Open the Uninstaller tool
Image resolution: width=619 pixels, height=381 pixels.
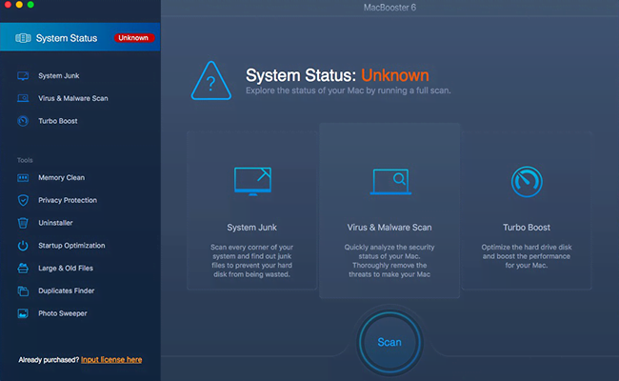tap(55, 223)
